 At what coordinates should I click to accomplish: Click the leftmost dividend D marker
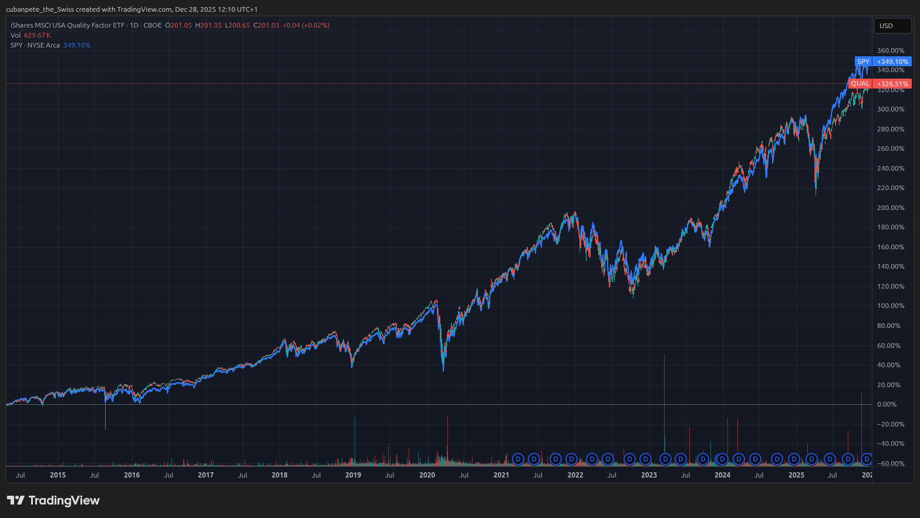(x=518, y=459)
